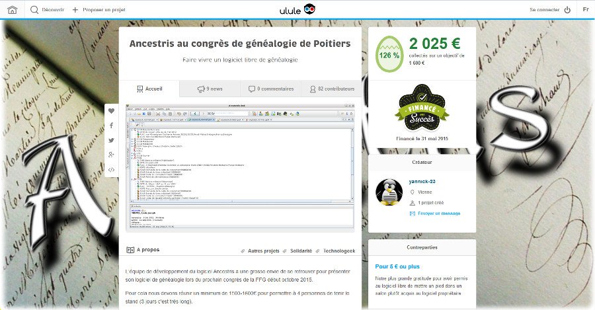Share the project on Twitter
Image resolution: width=595 pixels, height=310 pixels.
tap(111, 140)
